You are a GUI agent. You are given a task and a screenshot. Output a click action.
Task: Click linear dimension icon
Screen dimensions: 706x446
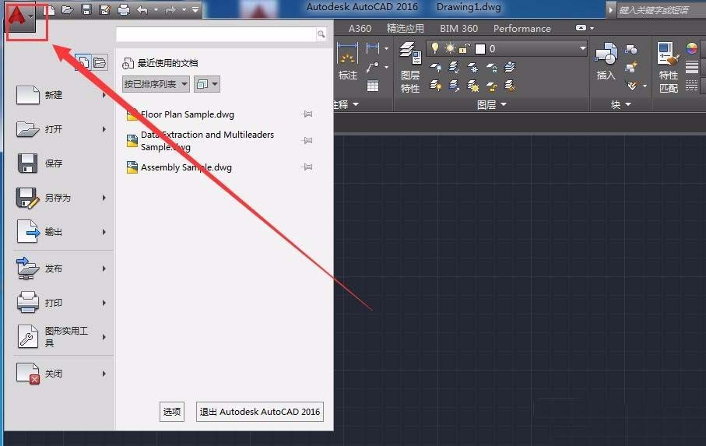point(373,47)
